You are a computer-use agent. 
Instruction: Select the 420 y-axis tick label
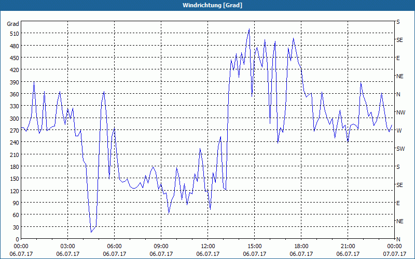pyautogui.click(x=15, y=70)
